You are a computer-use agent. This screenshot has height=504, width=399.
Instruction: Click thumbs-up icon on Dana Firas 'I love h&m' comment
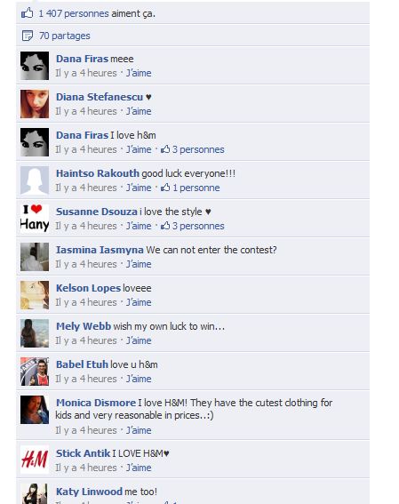tap(165, 149)
